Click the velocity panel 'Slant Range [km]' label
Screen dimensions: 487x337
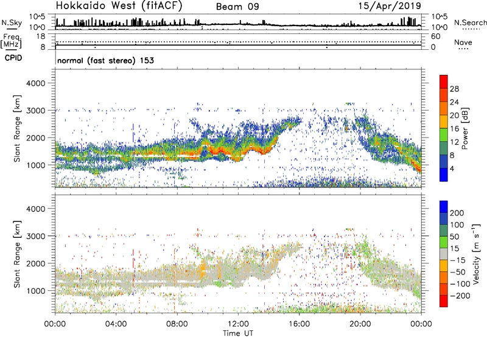(17, 254)
